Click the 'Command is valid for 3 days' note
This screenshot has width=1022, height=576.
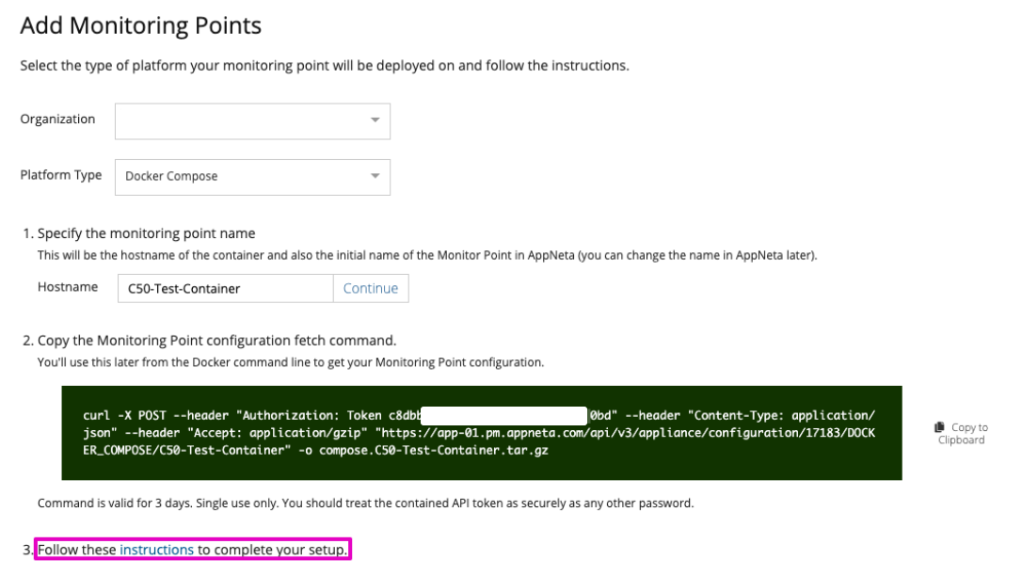365,503
